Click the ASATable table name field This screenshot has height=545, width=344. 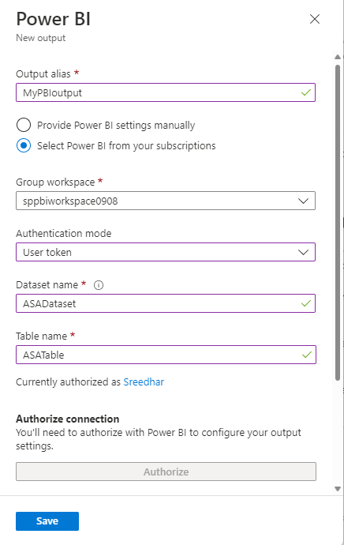click(166, 355)
